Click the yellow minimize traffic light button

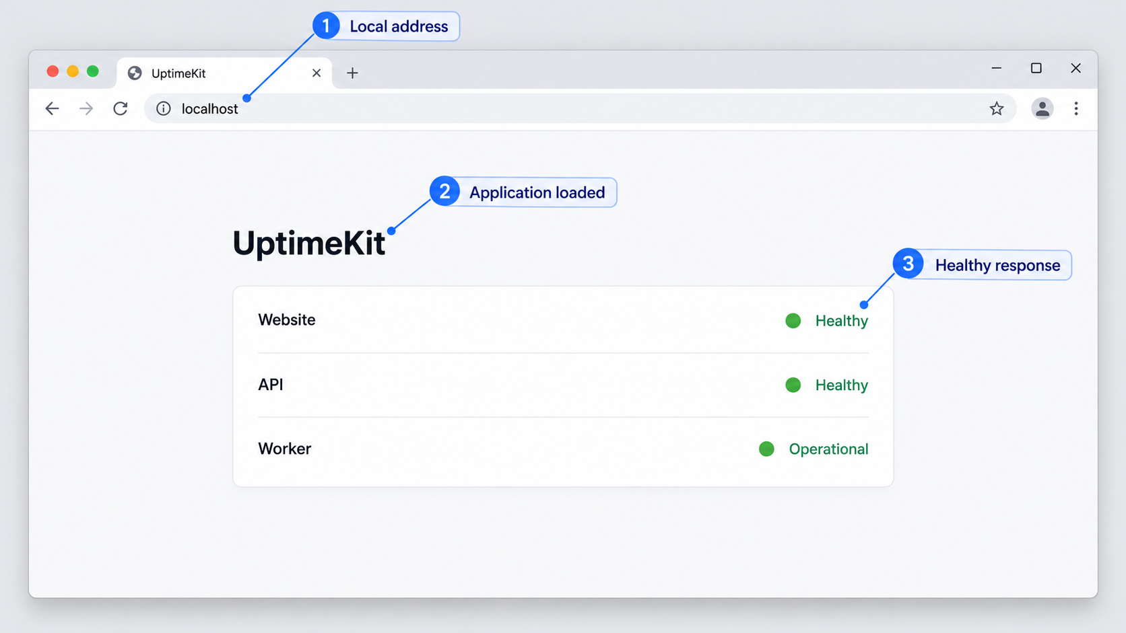coord(73,71)
